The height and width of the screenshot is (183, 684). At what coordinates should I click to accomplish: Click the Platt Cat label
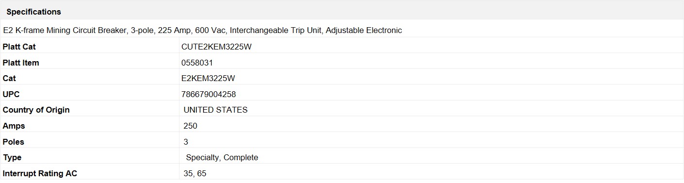(x=19, y=47)
